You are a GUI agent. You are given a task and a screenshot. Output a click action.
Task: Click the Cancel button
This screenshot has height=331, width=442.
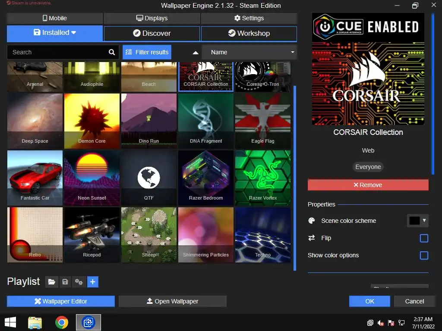[x=414, y=301]
